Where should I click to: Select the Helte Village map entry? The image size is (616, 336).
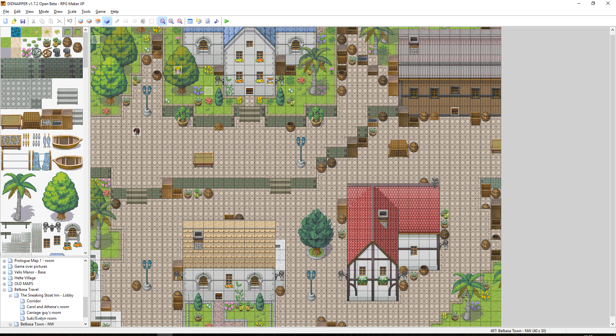pyautogui.click(x=25, y=278)
